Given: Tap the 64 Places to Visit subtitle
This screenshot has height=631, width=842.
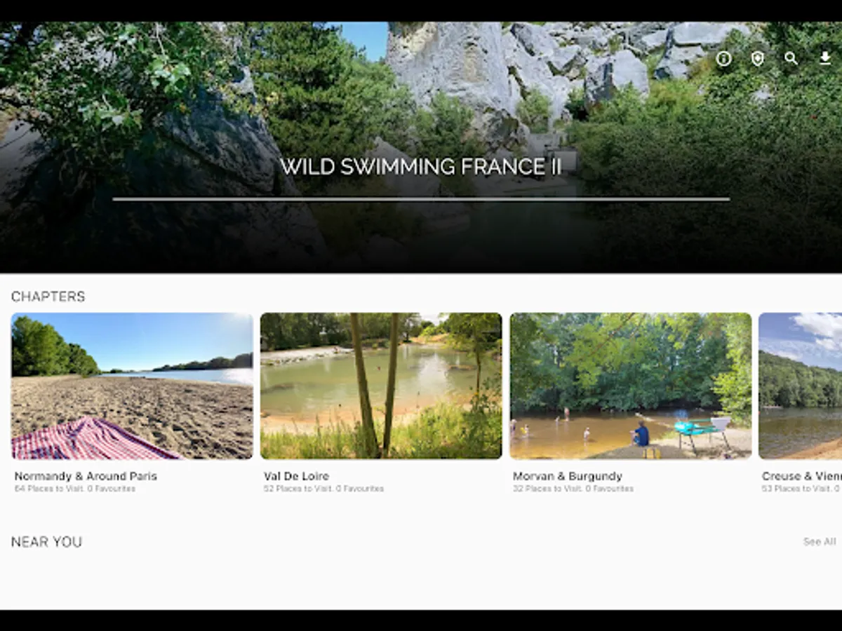Looking at the screenshot, I should [x=75, y=489].
